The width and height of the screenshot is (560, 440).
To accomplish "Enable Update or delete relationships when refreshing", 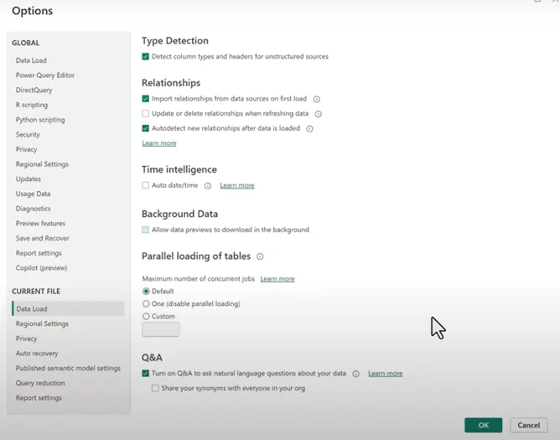I will 145,114.
